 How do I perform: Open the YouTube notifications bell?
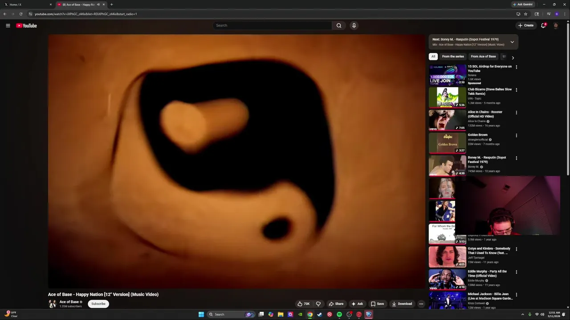pyautogui.click(x=543, y=25)
